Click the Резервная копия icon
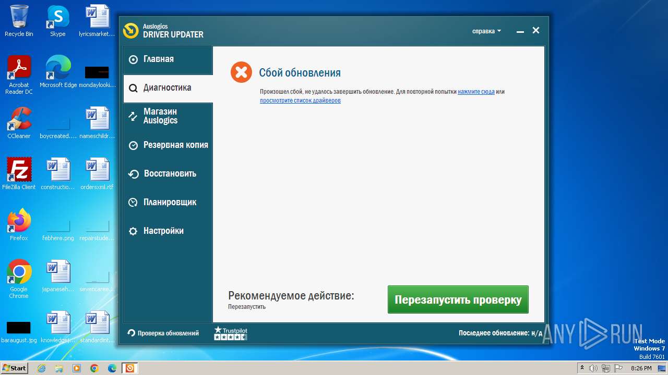The height and width of the screenshot is (375, 668). pyautogui.click(x=133, y=145)
